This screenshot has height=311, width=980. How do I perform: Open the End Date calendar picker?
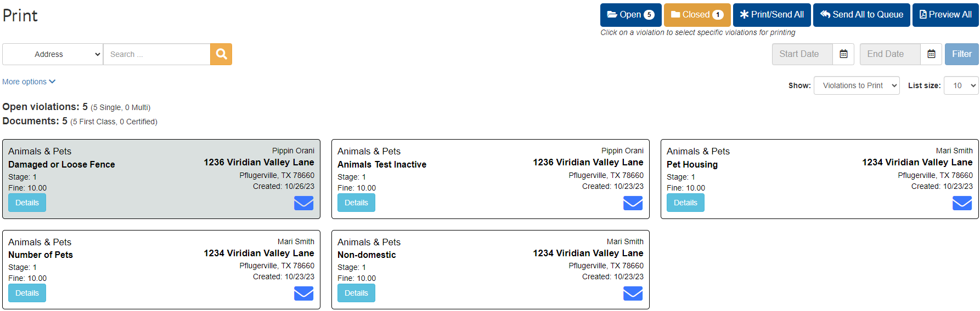(931, 54)
